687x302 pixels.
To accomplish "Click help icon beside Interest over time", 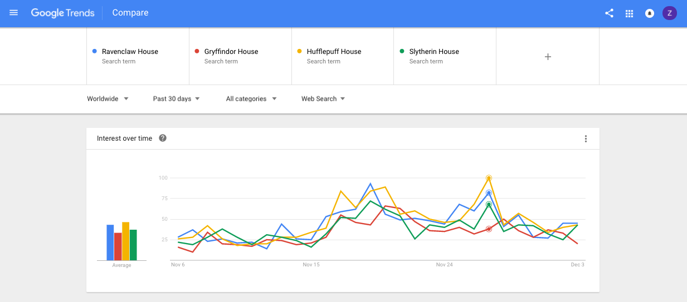I will coord(163,138).
